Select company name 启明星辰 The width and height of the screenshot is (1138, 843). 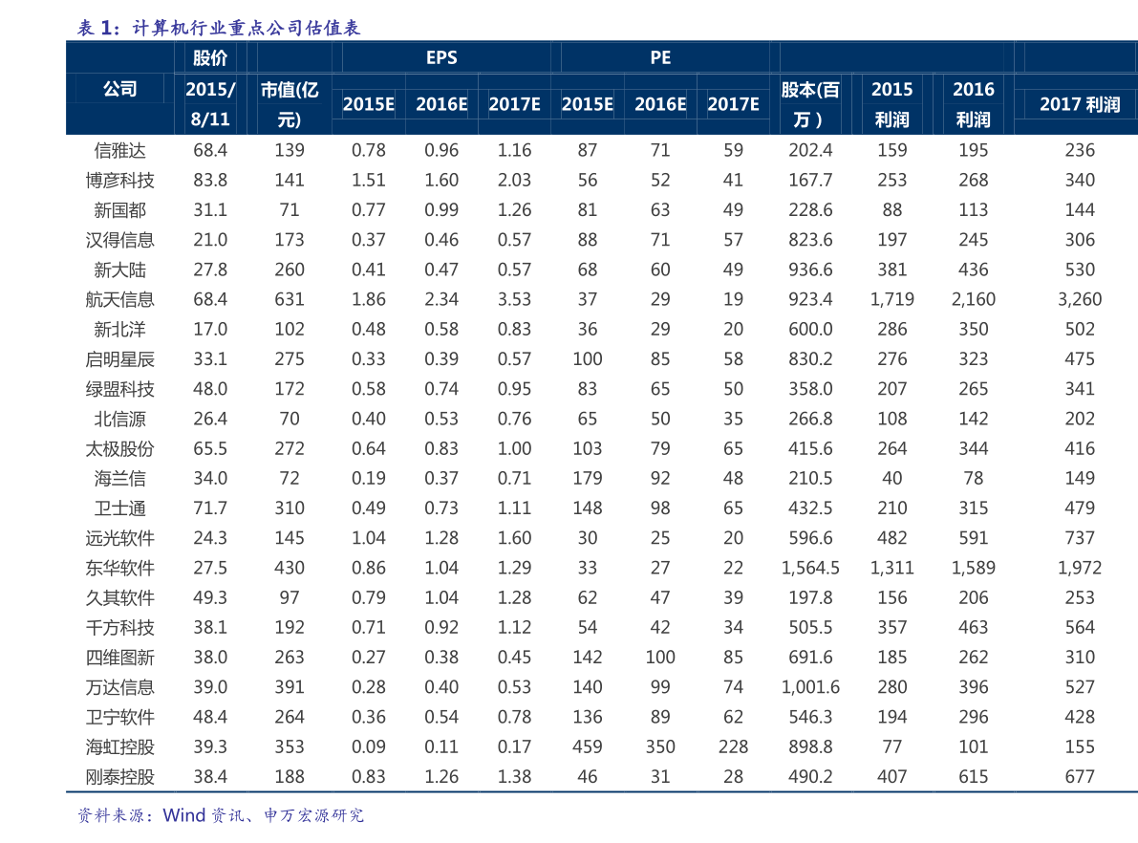[119, 358]
